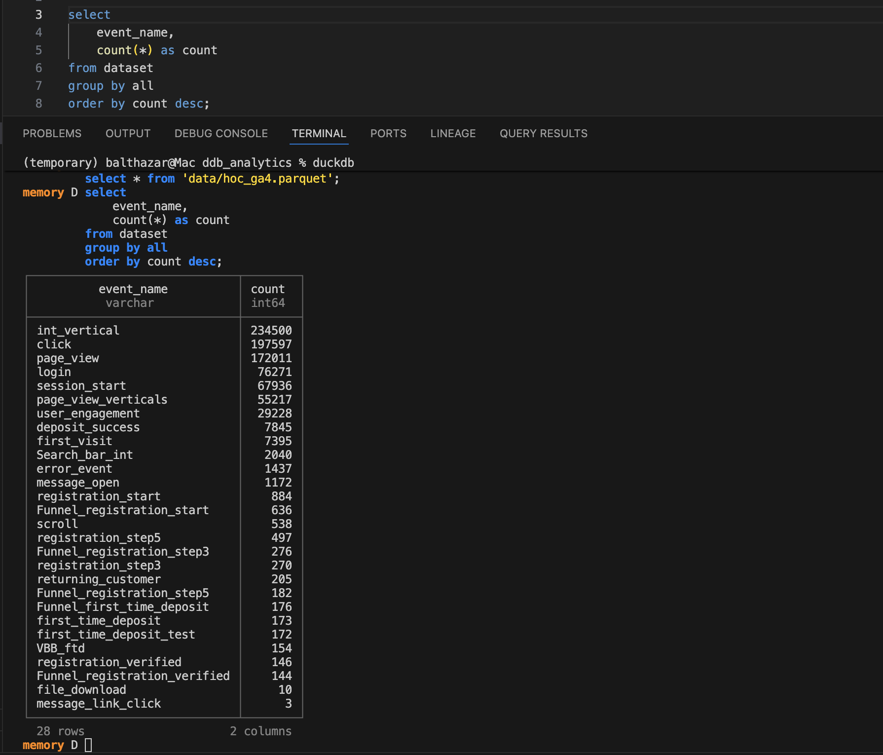Switch to the PROBLEMS tab

point(52,133)
